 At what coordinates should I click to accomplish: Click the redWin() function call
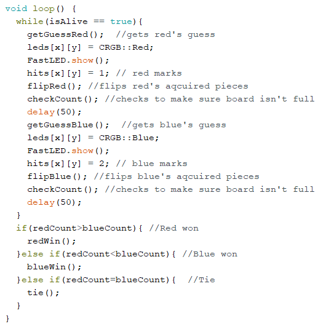[52, 241]
